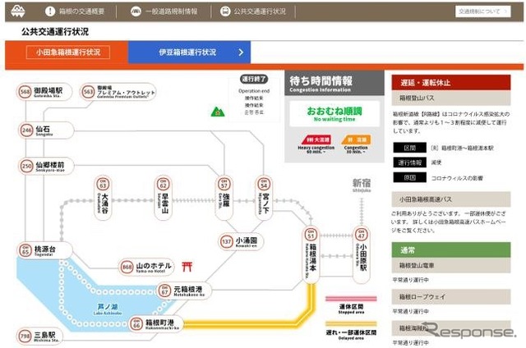The width and height of the screenshot is (526, 348).
Task: Click pink 運休区間 stopped area legend line
Action: point(351,299)
